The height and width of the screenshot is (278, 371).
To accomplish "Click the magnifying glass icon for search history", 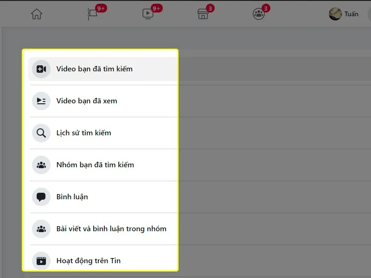I will pos(41,133).
